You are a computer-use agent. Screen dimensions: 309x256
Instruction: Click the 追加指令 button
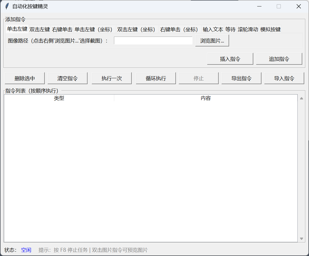[279, 59]
